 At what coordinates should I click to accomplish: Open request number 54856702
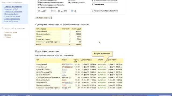coord(69,67)
